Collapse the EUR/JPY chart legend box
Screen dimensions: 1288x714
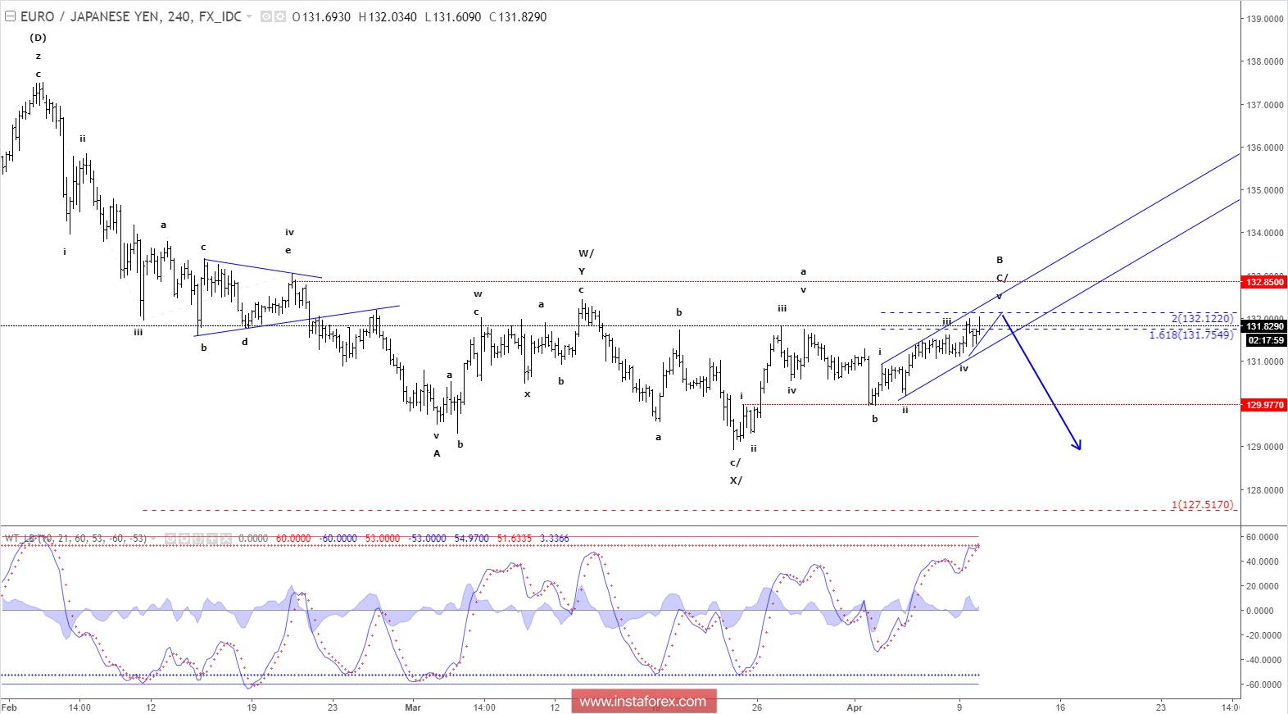[x=10, y=16]
